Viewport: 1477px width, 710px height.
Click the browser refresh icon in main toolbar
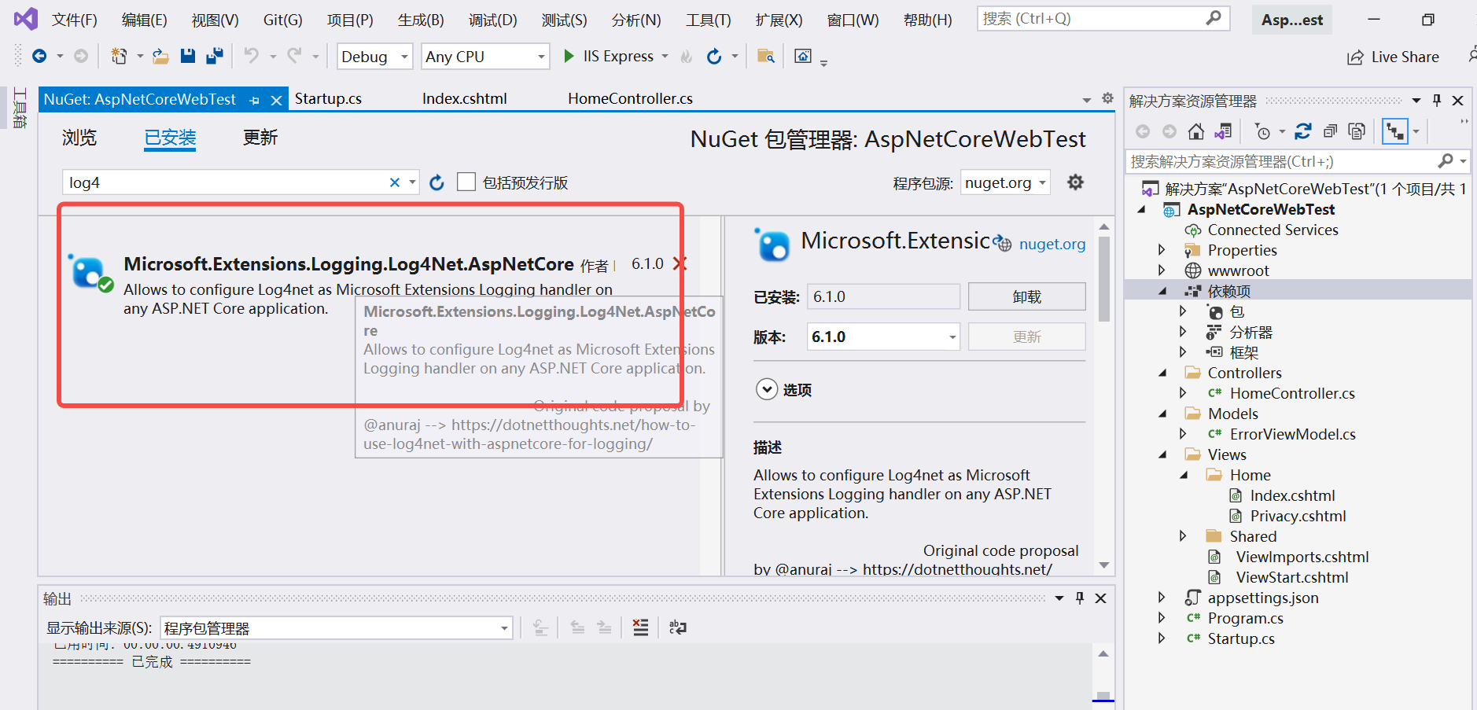click(x=713, y=56)
